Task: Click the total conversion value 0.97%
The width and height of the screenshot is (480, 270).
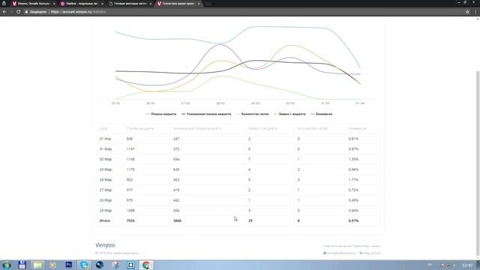Action: [353, 220]
